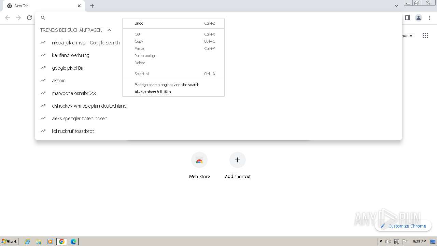This screenshot has height=246, width=437.
Task: Open a new tab with the plus button
Action: point(92,6)
